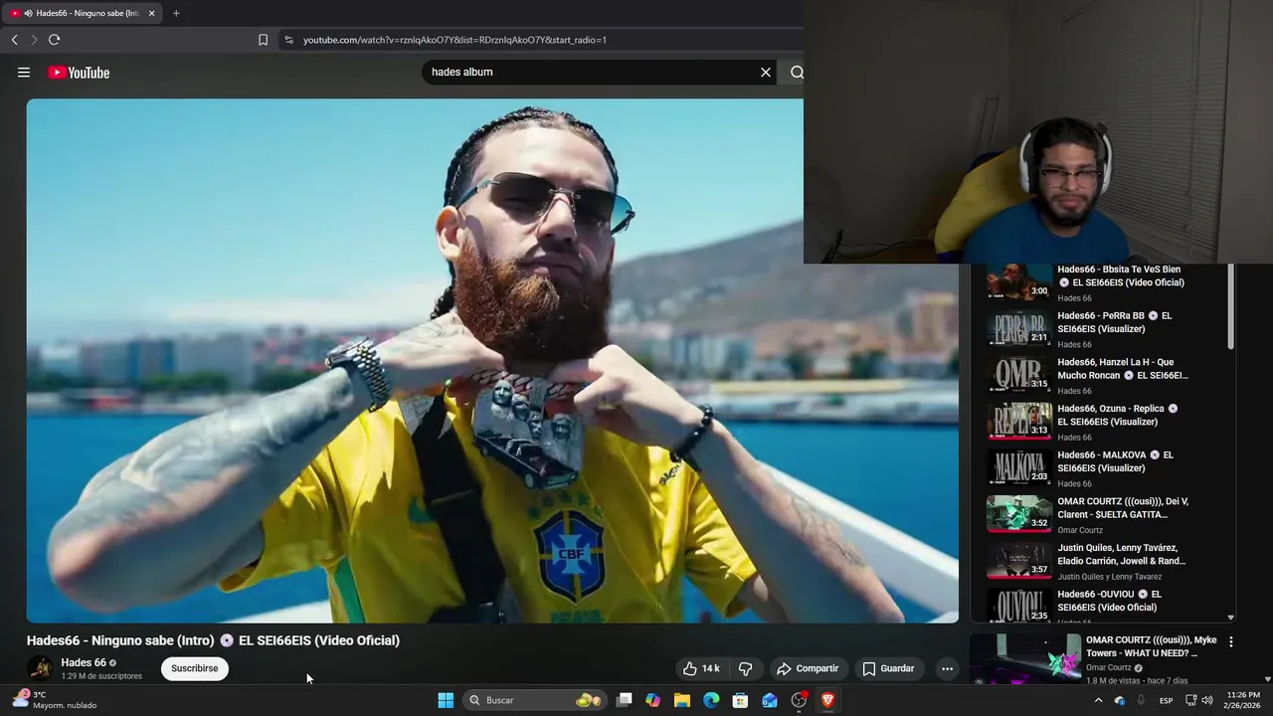Viewport: 1273px width, 716px height.
Task: Open OneDrive tray icon
Action: 1120,700
